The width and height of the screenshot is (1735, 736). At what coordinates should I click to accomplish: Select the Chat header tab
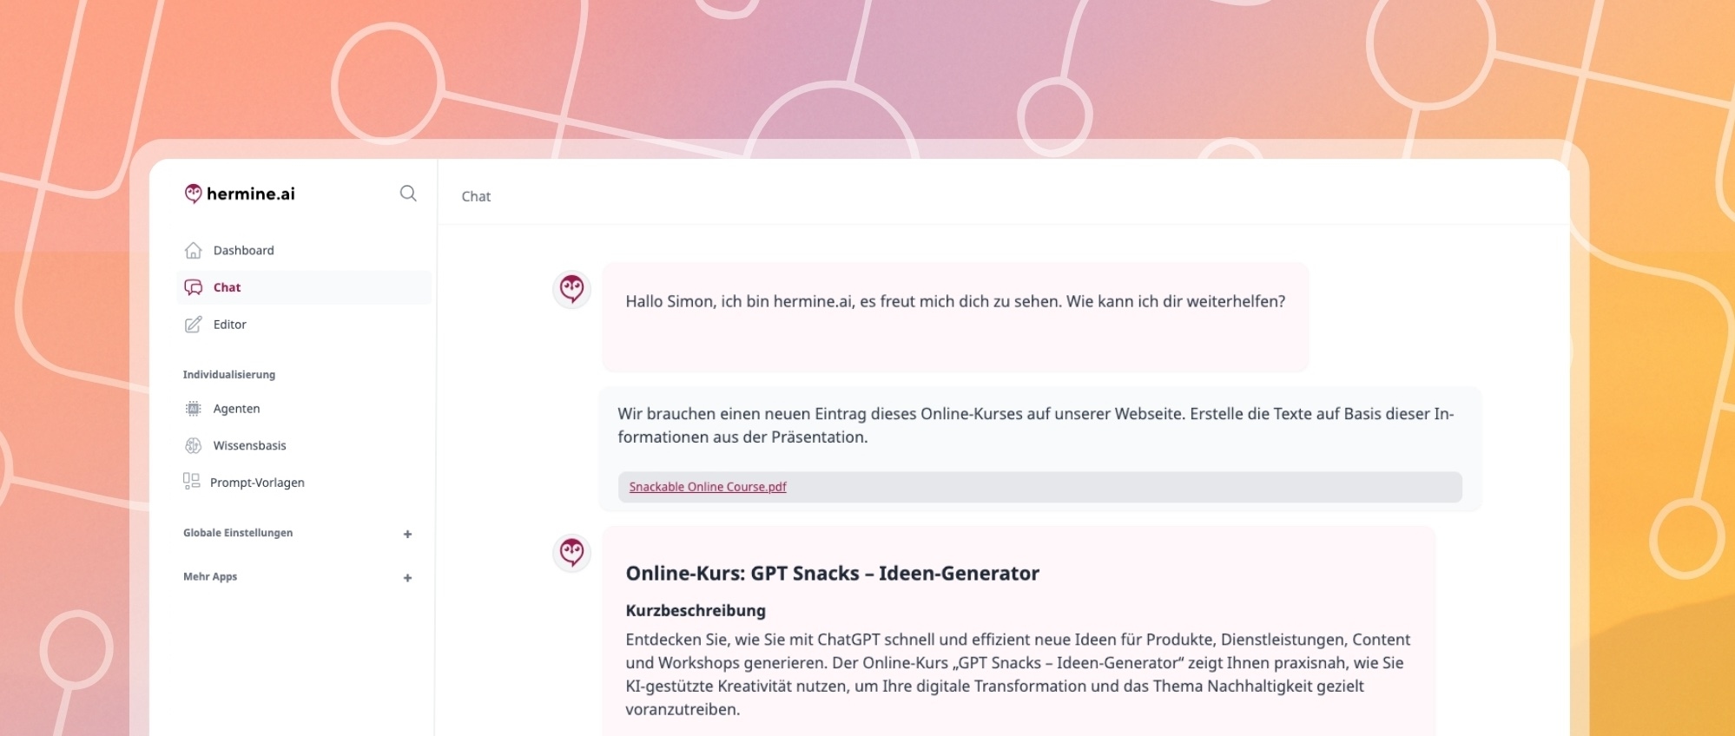[x=476, y=196]
